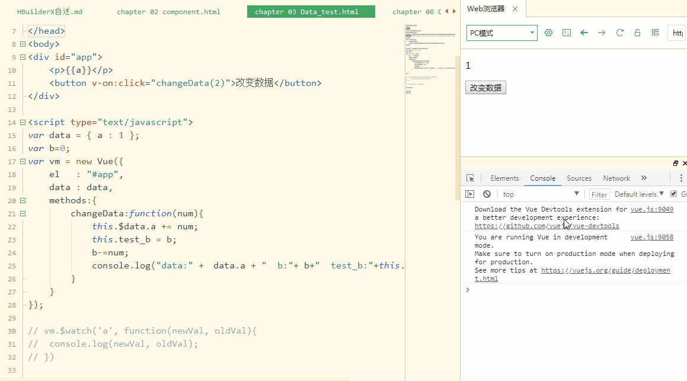687x381 pixels.
Task: Open the vuejs.org deployment guide link
Action: click(x=606, y=271)
